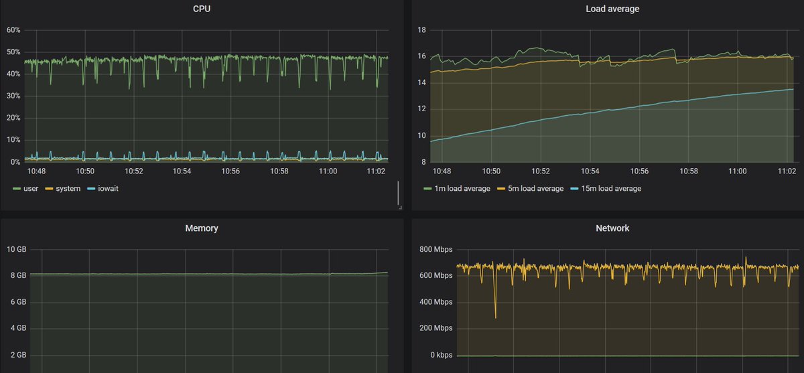804x373 pixels.
Task: Click the 2 GB label on Memory axis
Action: tap(18, 355)
